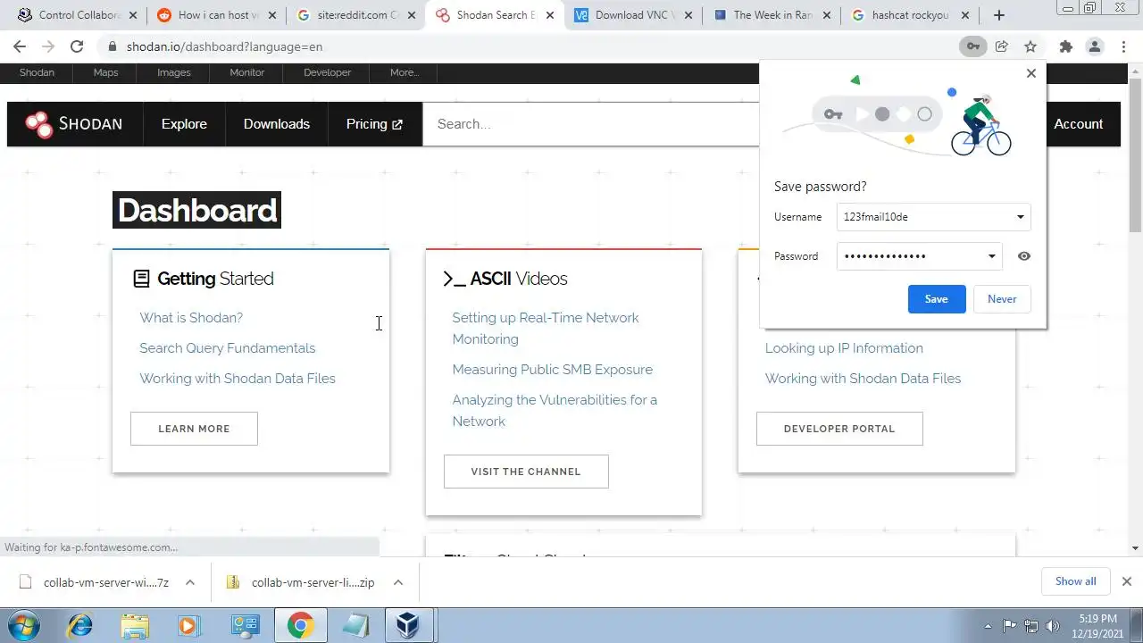Click the password key icon in address bar

coord(973,46)
